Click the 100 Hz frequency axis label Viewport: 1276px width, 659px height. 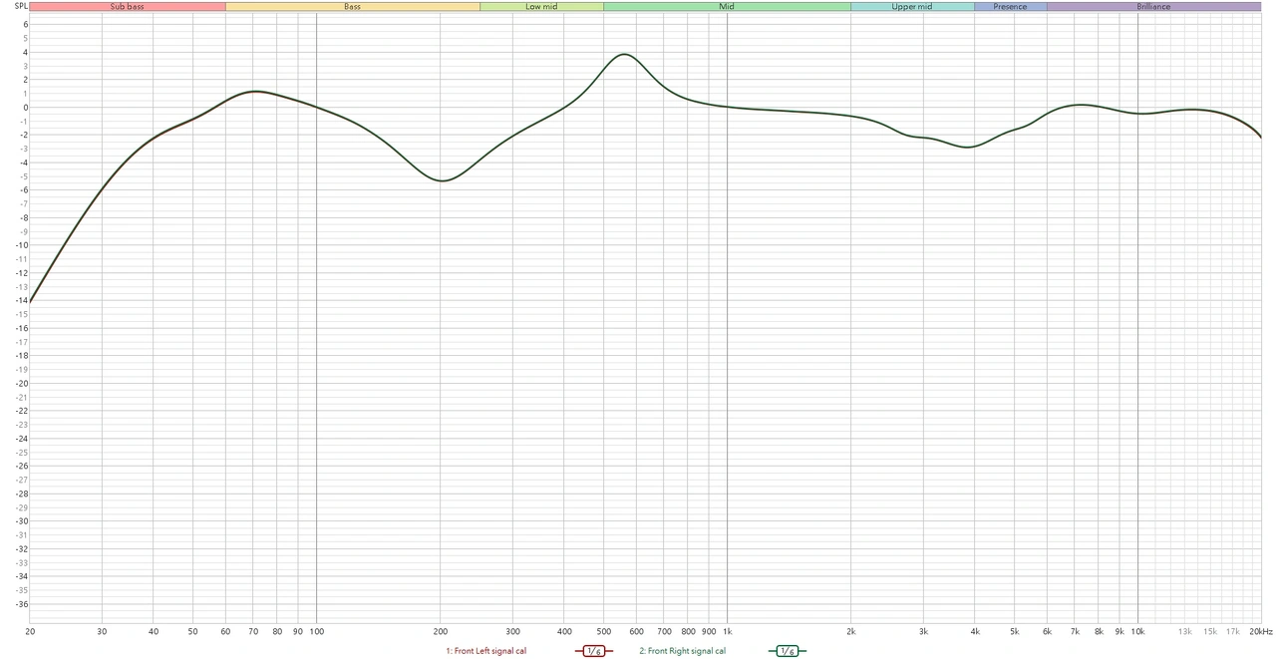click(316, 631)
